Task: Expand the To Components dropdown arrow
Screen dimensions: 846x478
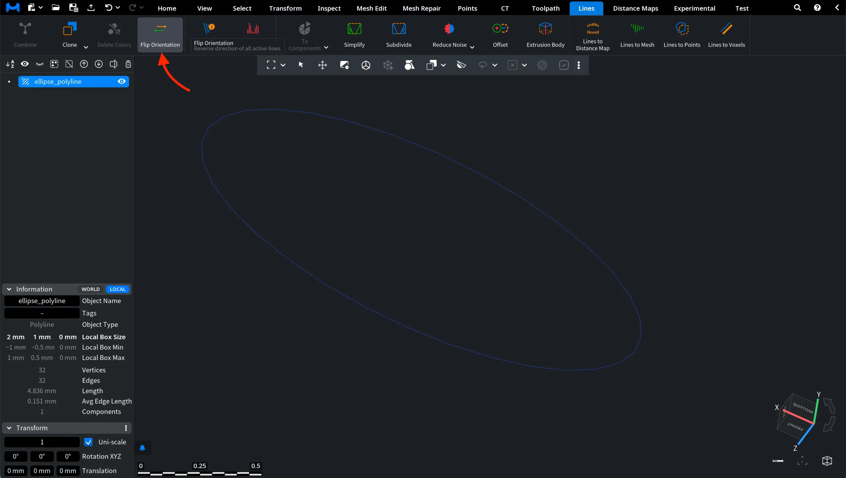Action: (x=326, y=48)
